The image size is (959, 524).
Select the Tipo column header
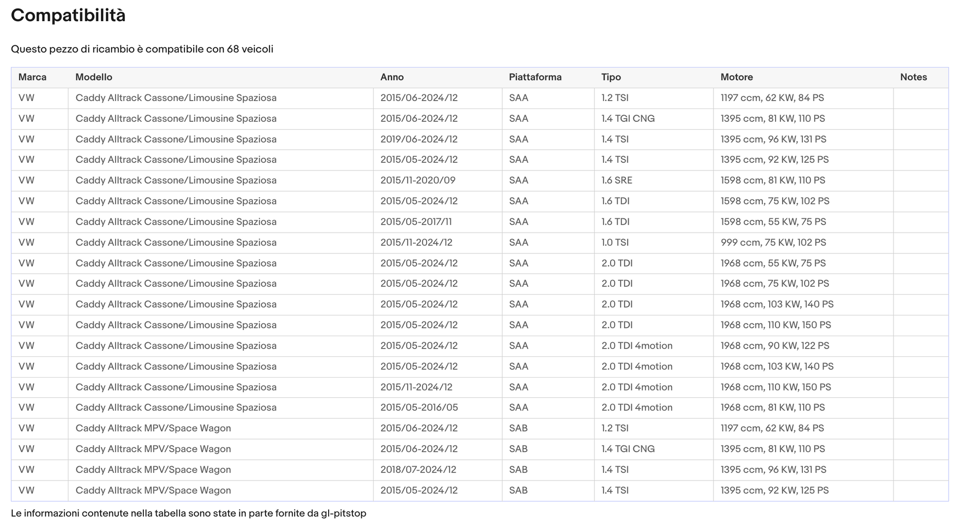611,77
